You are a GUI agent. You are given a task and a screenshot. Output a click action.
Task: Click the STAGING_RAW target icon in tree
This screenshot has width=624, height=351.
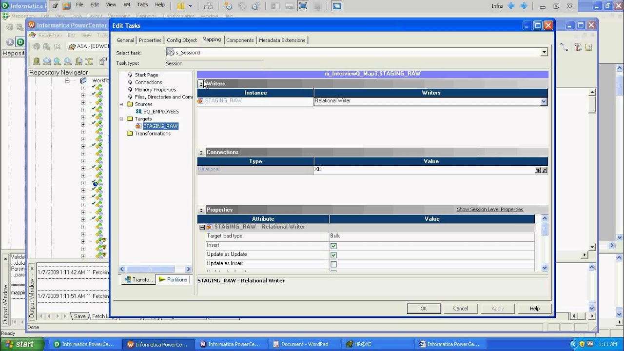tap(139, 126)
